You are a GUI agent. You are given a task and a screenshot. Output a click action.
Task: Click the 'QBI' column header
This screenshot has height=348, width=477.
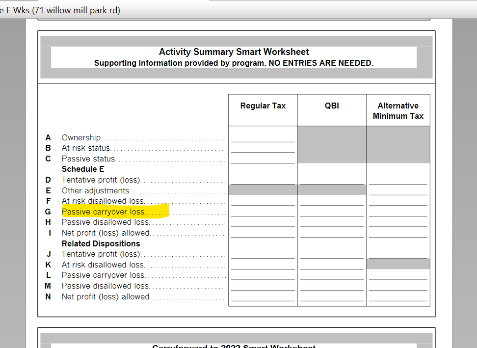[332, 106]
